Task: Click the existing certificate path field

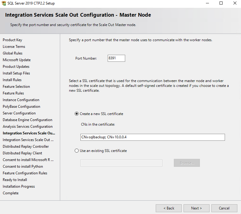Action: 121,163
